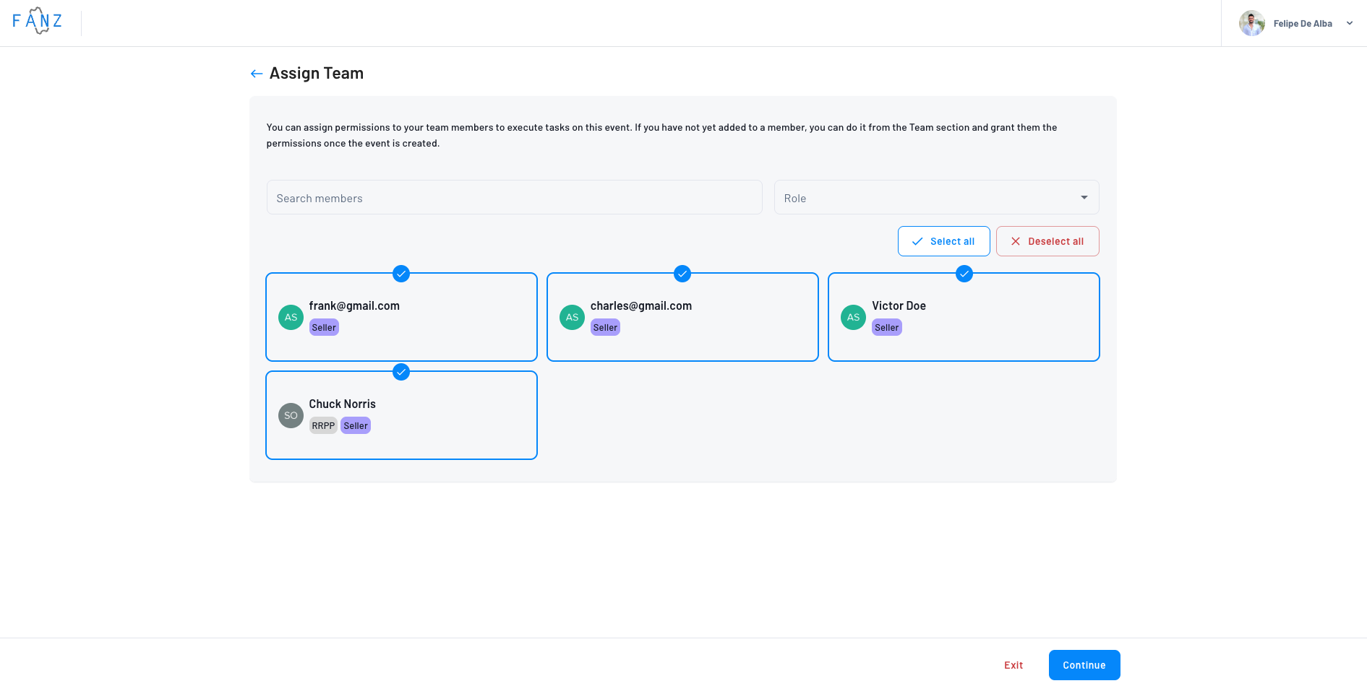Click the Deselect all button
Viewport: 1367px width, 686px height.
point(1047,241)
